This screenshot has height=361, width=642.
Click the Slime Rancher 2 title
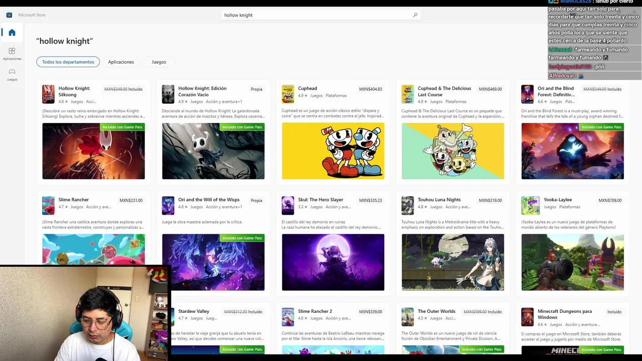coord(315,311)
